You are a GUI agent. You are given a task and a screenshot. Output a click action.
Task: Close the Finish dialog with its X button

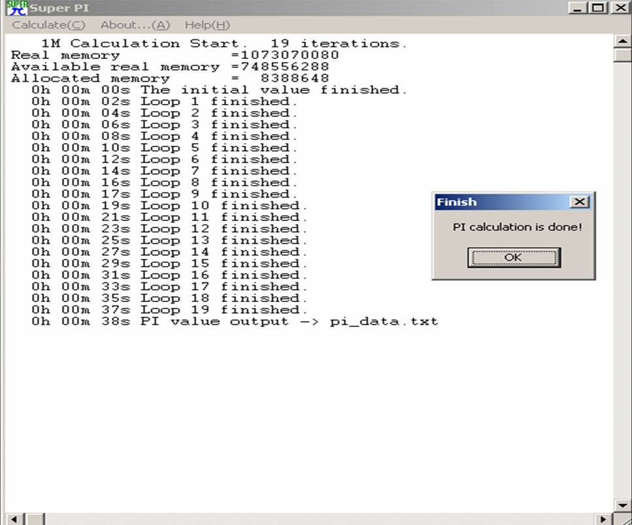point(579,201)
